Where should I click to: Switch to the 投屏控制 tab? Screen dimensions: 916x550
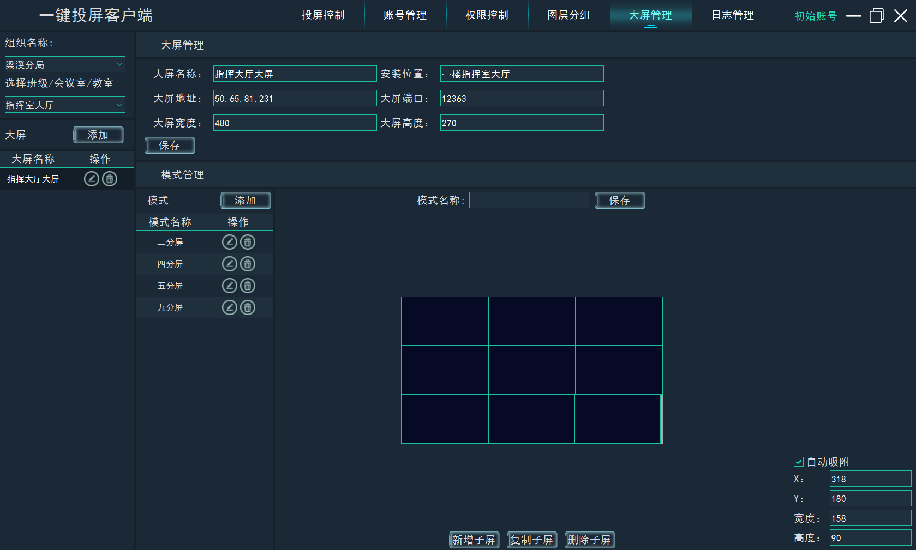coord(324,15)
